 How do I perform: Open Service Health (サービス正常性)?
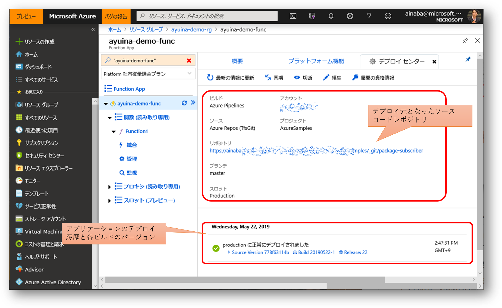click(36, 206)
